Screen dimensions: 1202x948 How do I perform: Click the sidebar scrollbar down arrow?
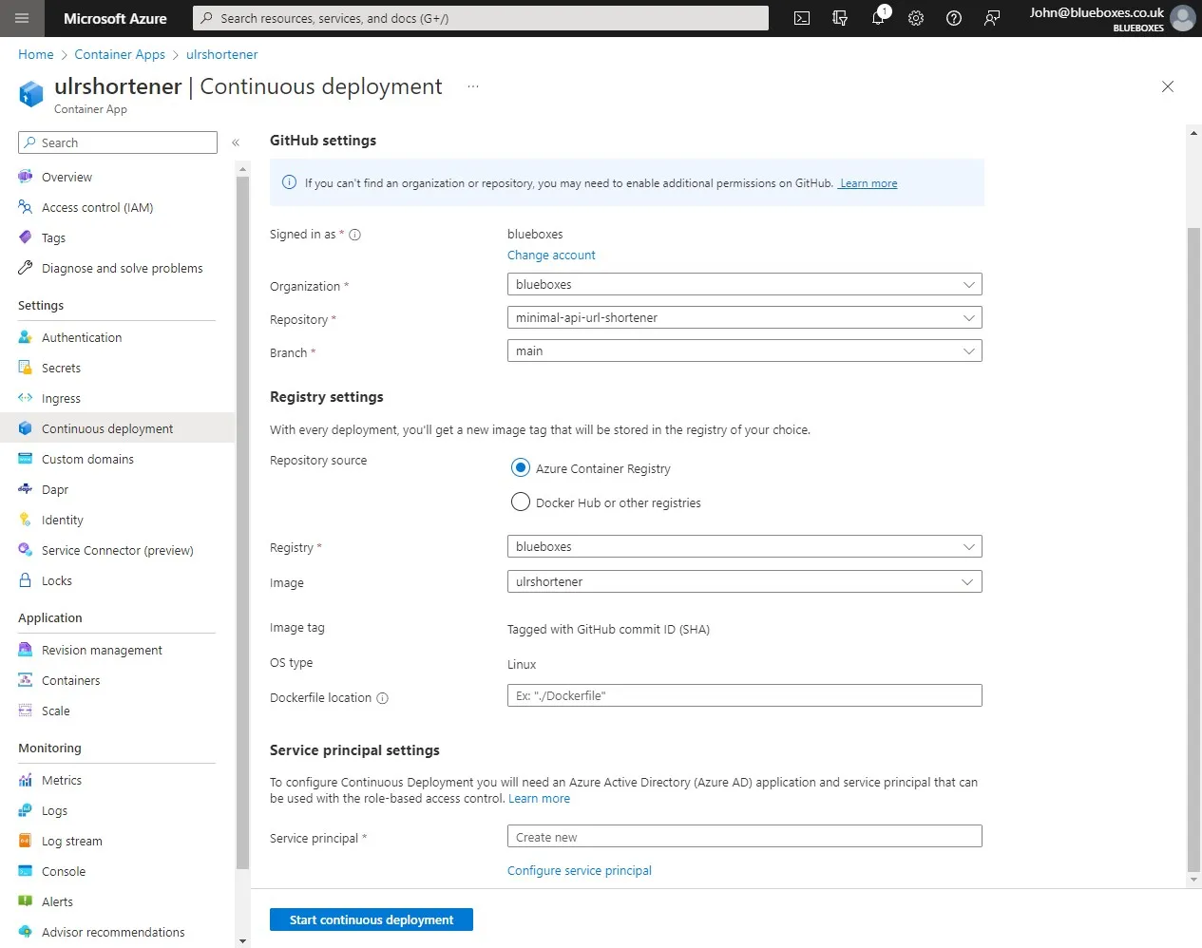click(x=242, y=940)
